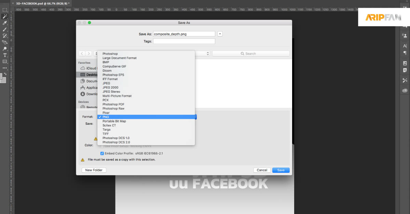Select the Rectangular Marquee tool
Image resolution: width=410 pixels, height=214 pixels.
pos(5,10)
